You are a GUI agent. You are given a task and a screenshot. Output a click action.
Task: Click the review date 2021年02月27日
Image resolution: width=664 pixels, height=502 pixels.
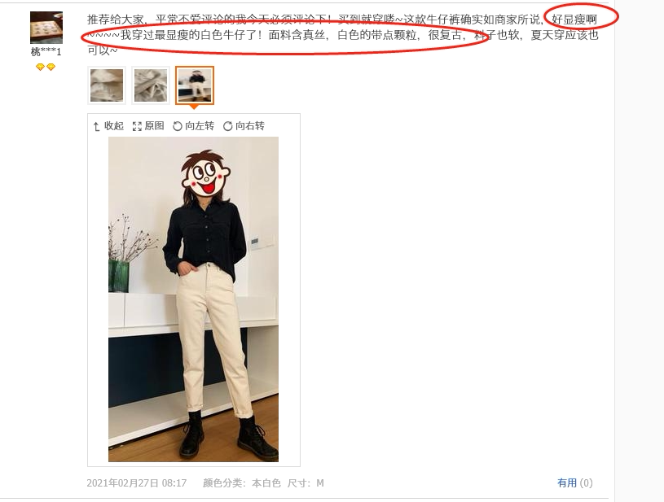point(122,483)
